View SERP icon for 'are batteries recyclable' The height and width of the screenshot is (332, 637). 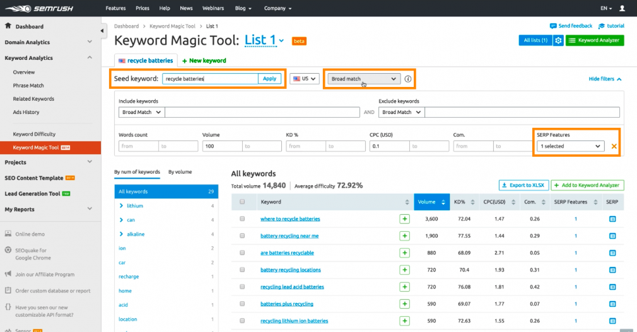click(x=612, y=253)
